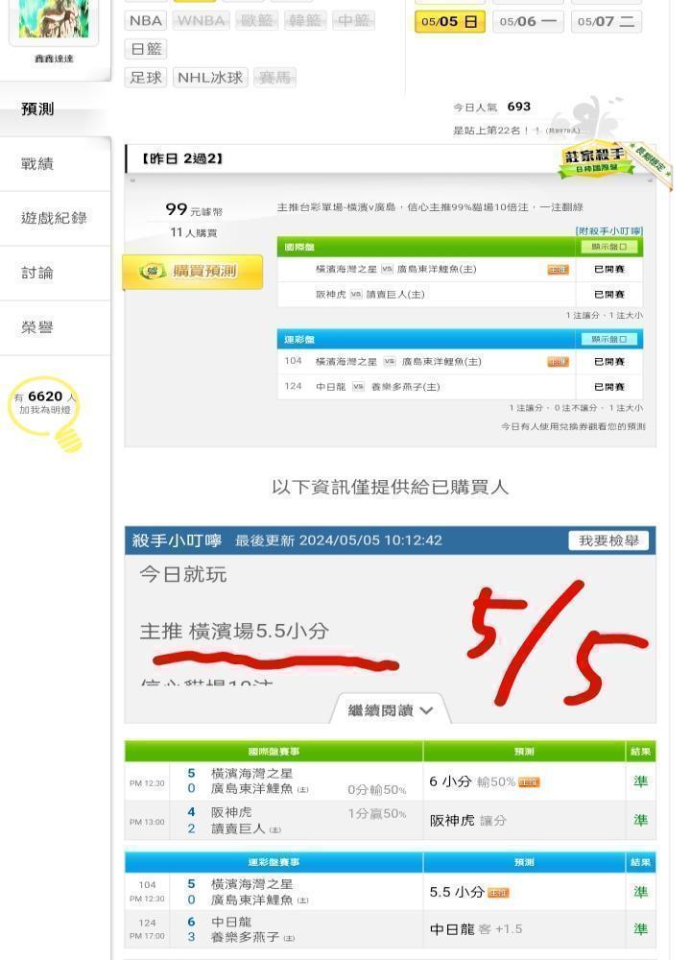Click the 準 result for 阪神虎 prediction
691x960 pixels.
[640, 821]
